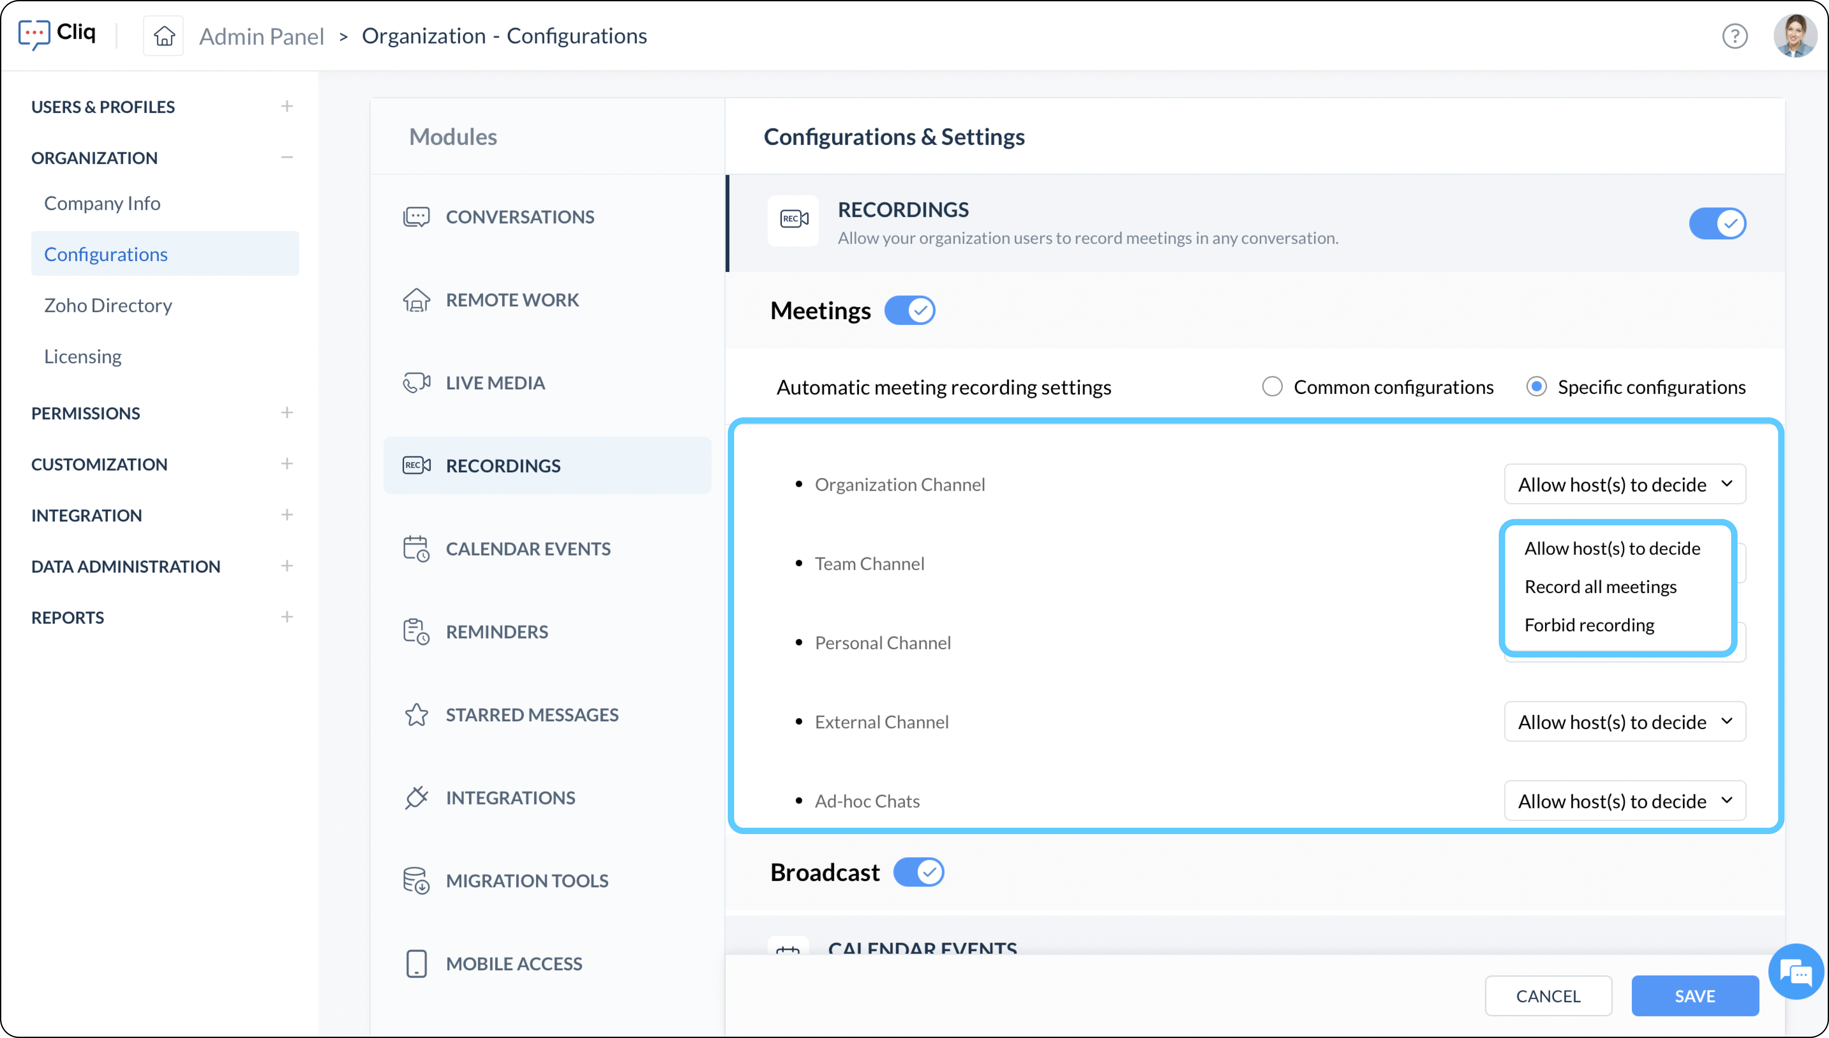1829x1038 pixels.
Task: Open Zoho Directory page
Action: (x=108, y=305)
